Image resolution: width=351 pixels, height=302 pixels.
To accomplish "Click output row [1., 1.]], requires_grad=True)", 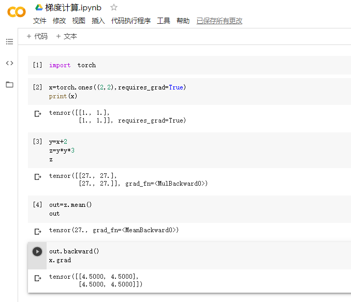I will (x=133, y=120).
